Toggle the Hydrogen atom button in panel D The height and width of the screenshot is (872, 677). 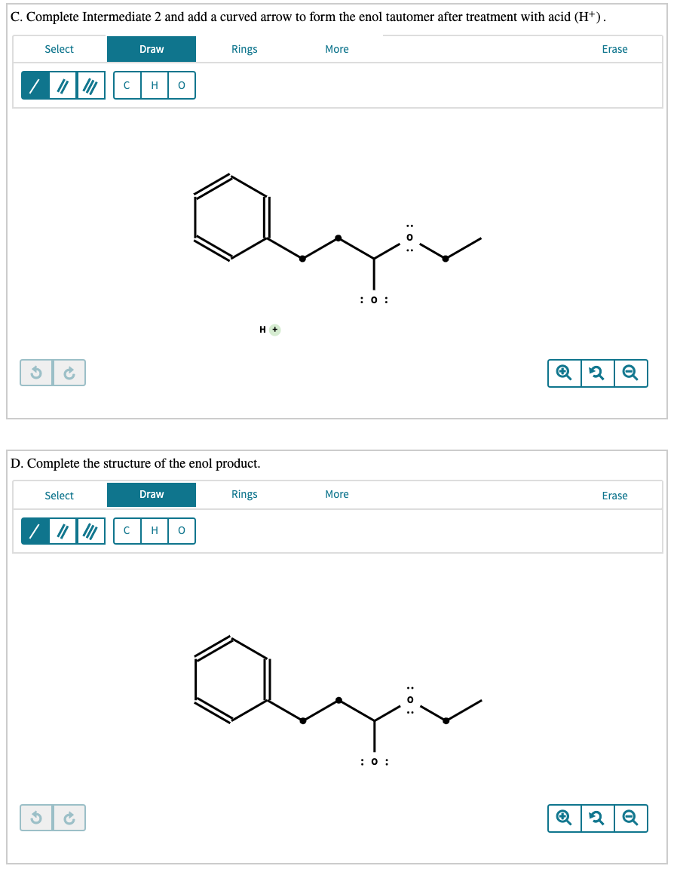pyautogui.click(x=154, y=531)
